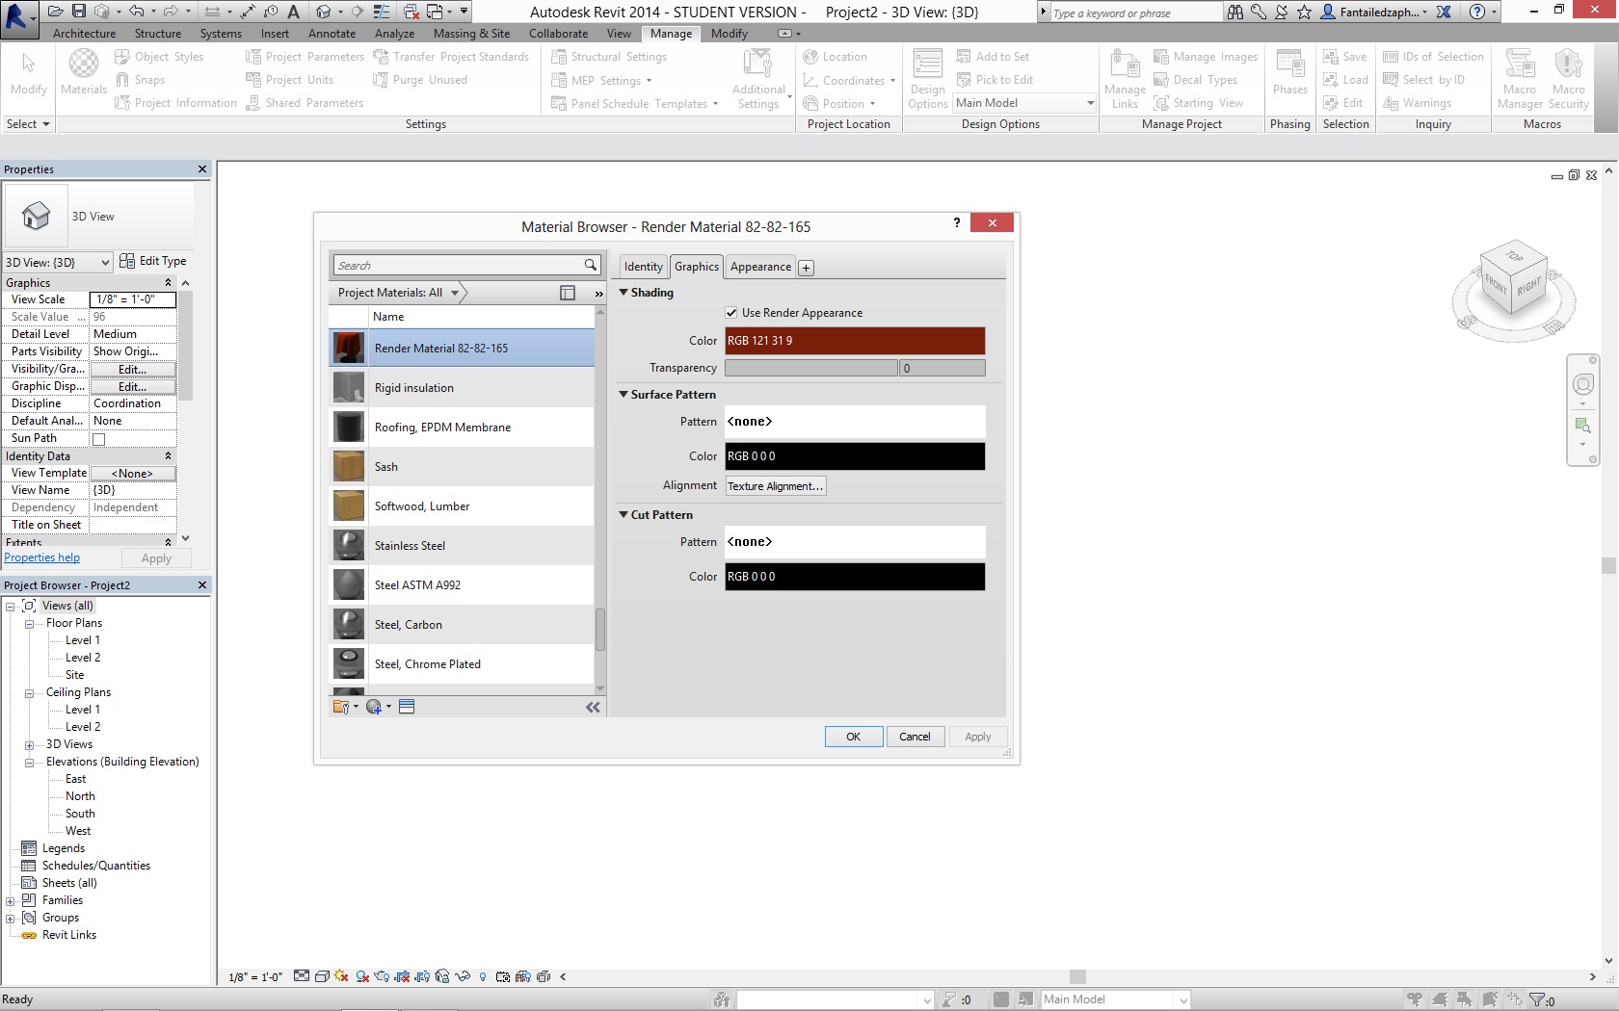Switch to the Identity tab

click(643, 267)
